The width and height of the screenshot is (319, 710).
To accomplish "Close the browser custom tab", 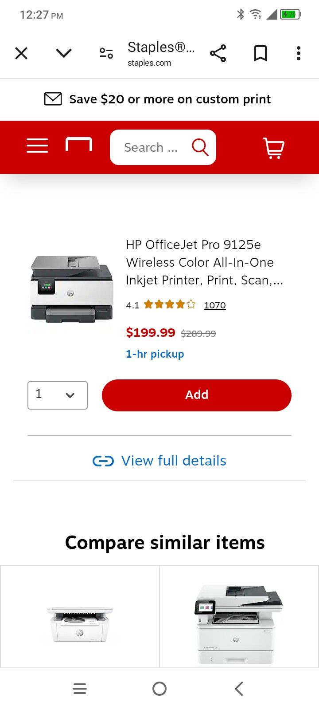I will click(21, 53).
